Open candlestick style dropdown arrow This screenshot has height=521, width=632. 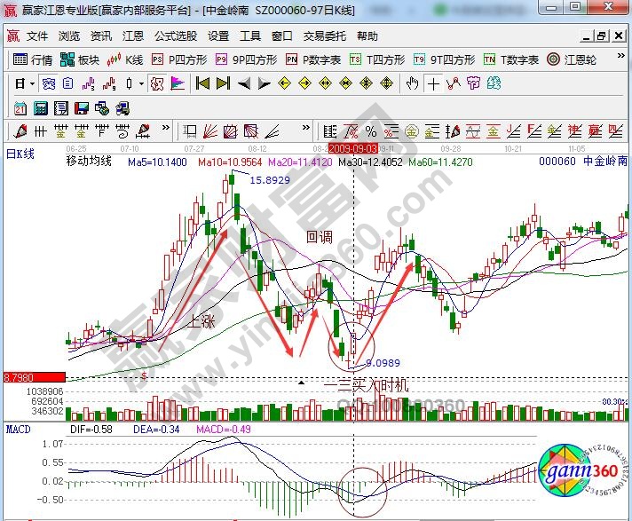coord(141,84)
